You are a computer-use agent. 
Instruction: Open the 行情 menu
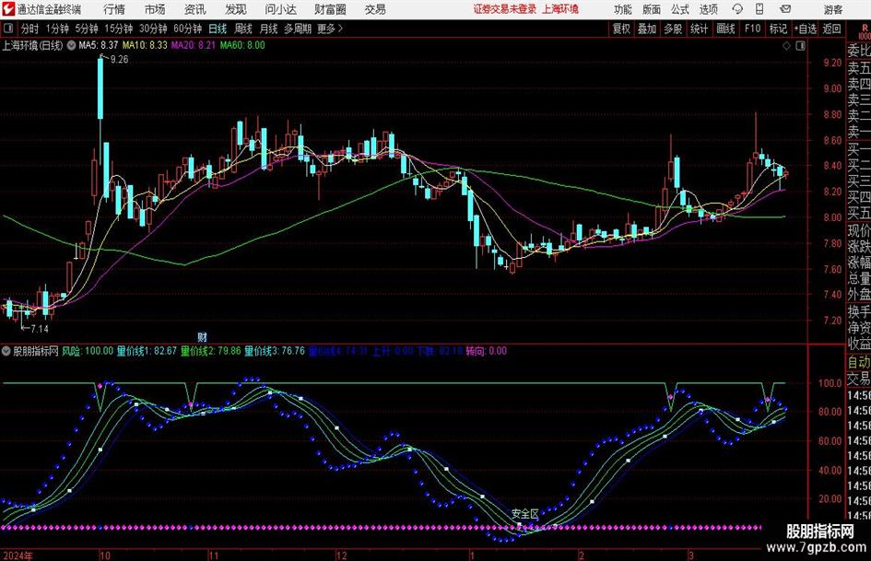tap(114, 9)
